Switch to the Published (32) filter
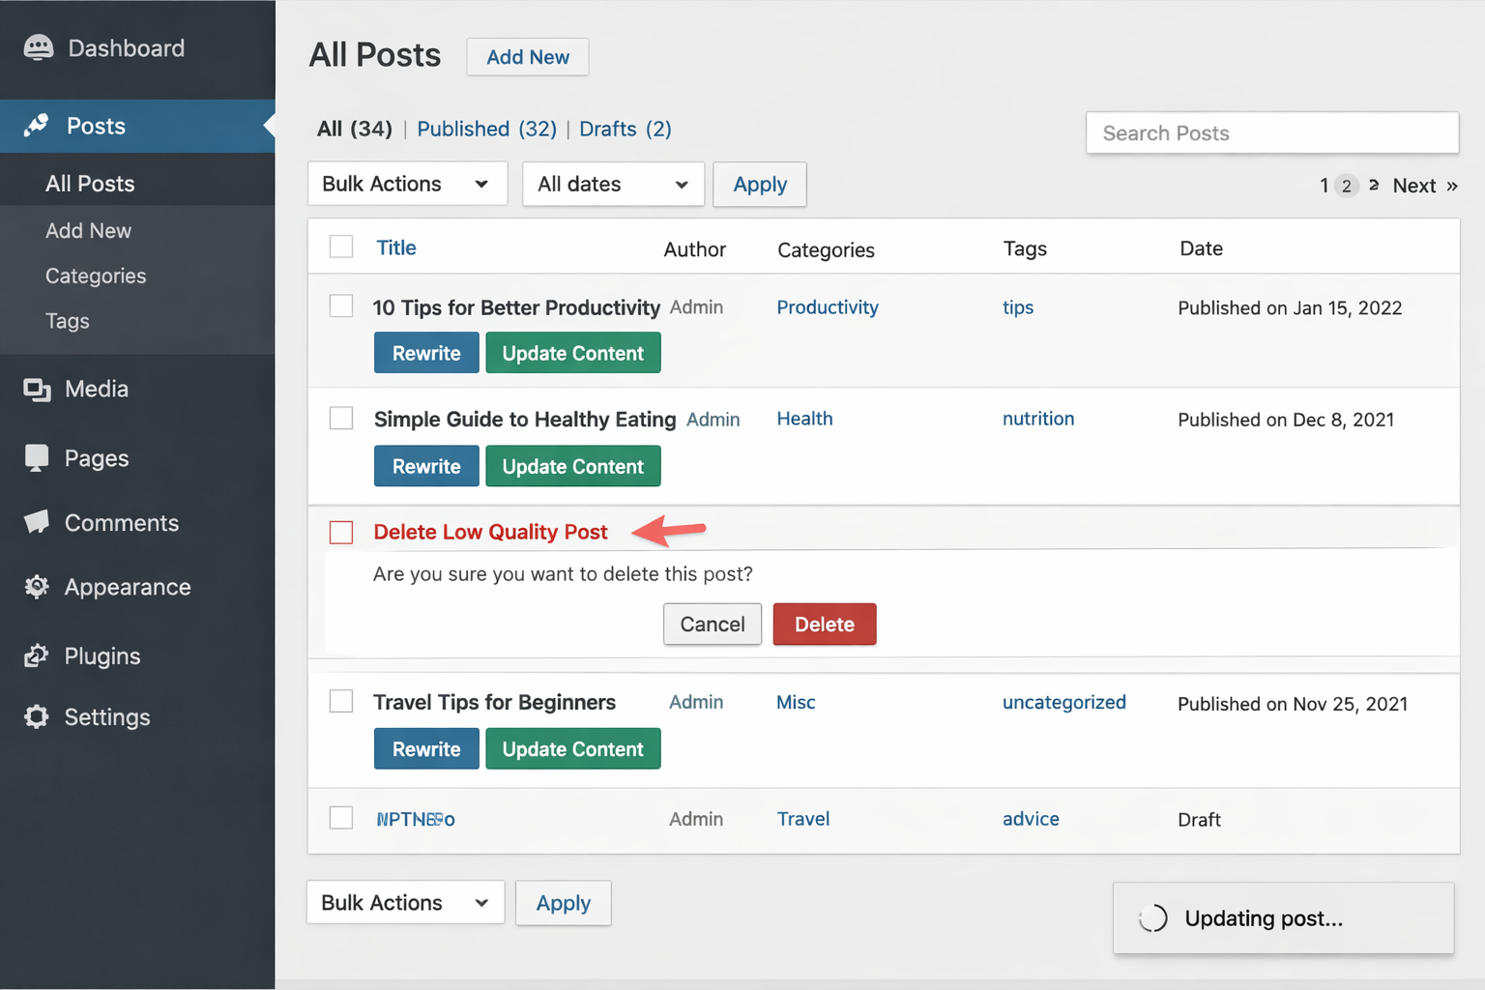1485x990 pixels. tap(486, 129)
